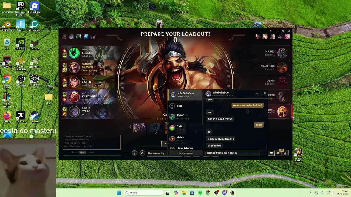Open the Mates conversation
The height and width of the screenshot is (197, 351).
click(x=185, y=138)
